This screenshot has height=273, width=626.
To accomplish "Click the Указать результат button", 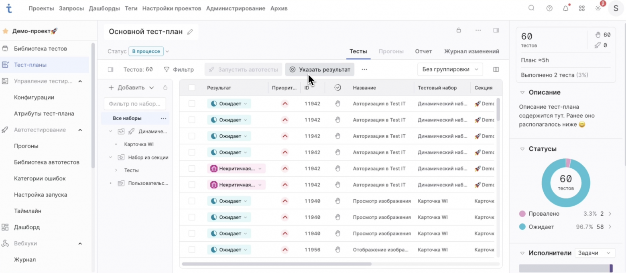I will coord(320,69).
